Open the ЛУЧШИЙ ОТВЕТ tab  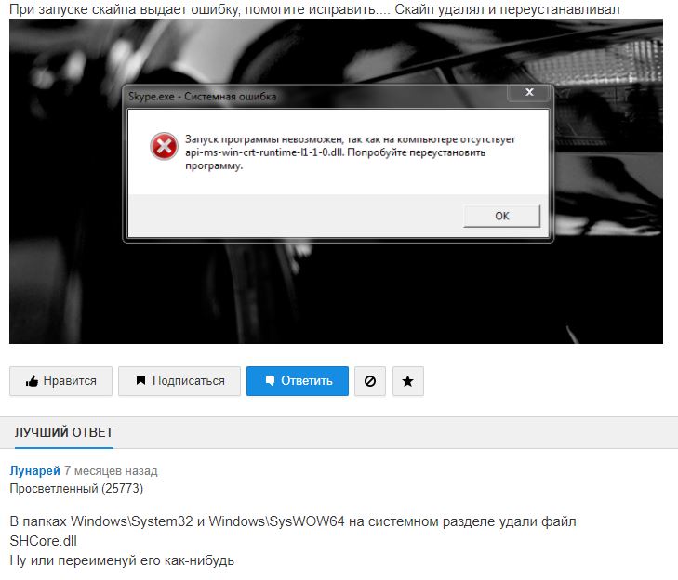pos(64,432)
